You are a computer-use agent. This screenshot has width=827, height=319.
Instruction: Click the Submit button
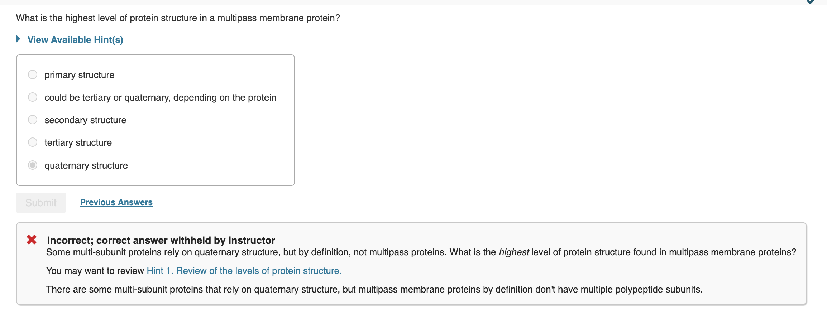click(40, 202)
